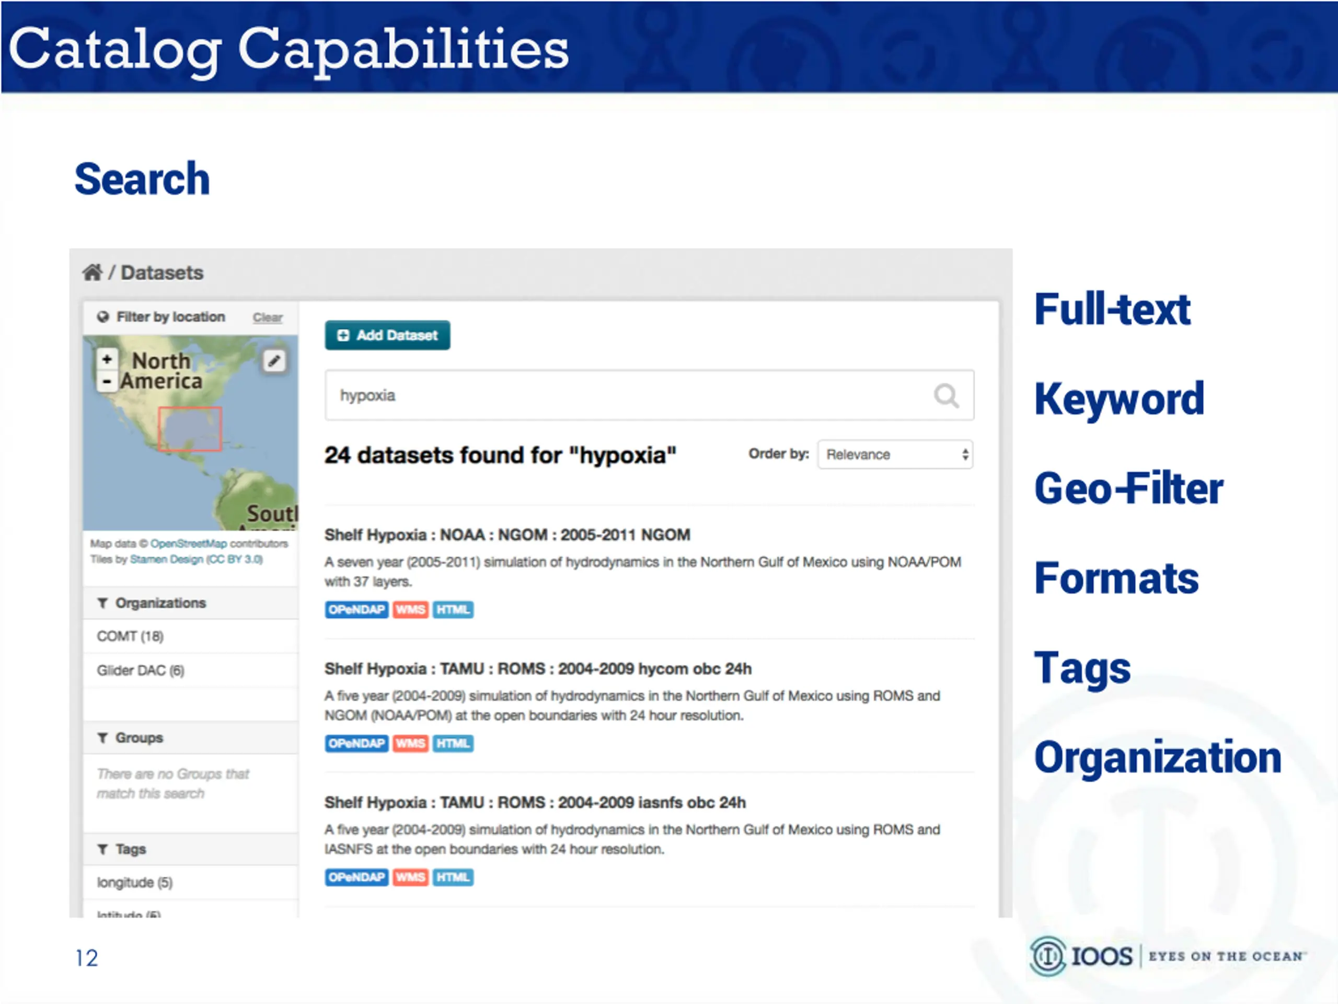Image resolution: width=1338 pixels, height=1004 pixels.
Task: Click the globe icon beside Filter by location
Action: coord(103,316)
